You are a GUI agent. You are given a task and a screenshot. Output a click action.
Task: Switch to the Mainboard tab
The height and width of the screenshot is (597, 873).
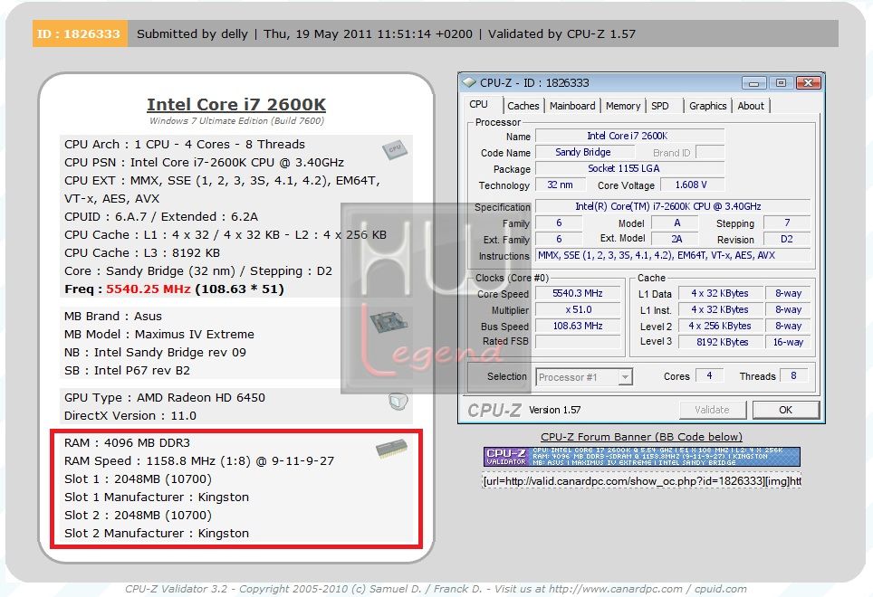click(x=572, y=106)
